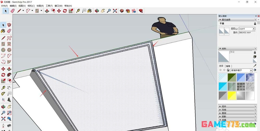260x131 pixels.
Task: Click the materials forward arrow
Action: click(x=224, y=70)
